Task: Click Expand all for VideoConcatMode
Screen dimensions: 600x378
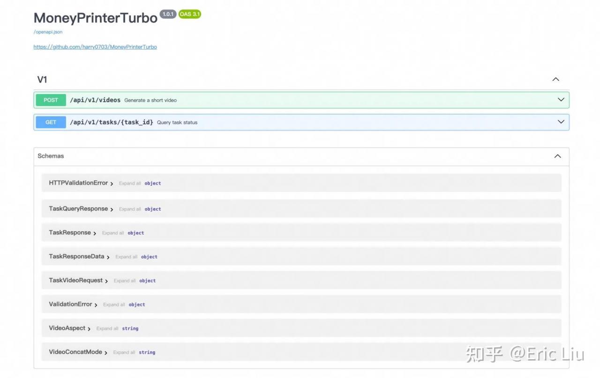Action: [124, 352]
